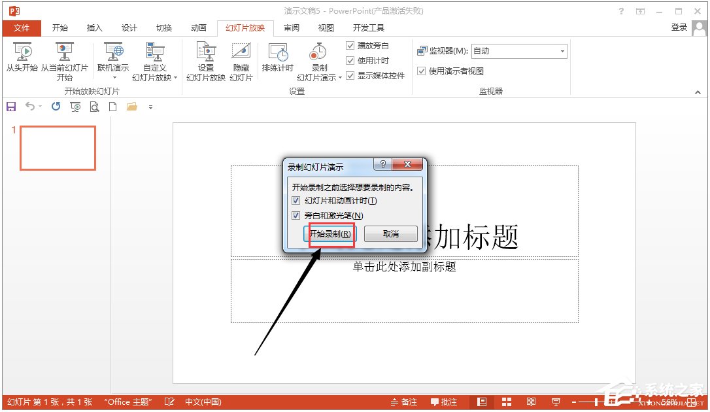Switch to Slide Sorter view icon
This screenshot has width=710, height=412.
[x=506, y=402]
